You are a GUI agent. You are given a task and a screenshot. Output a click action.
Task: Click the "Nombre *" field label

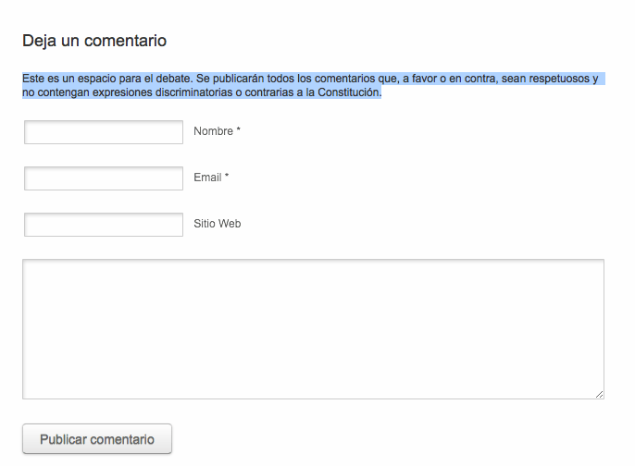coord(217,131)
